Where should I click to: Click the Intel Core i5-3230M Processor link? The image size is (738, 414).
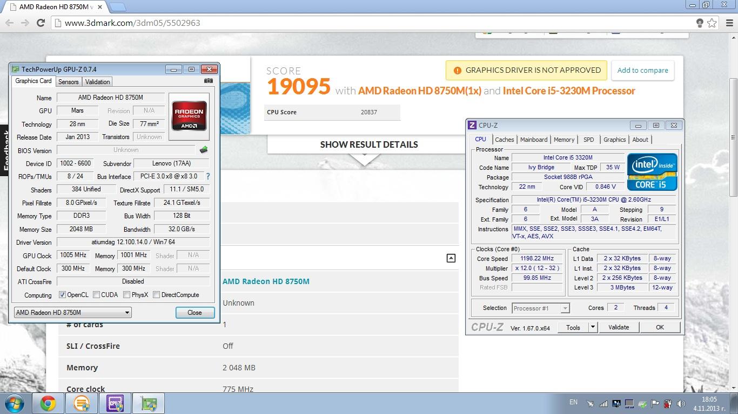point(569,91)
